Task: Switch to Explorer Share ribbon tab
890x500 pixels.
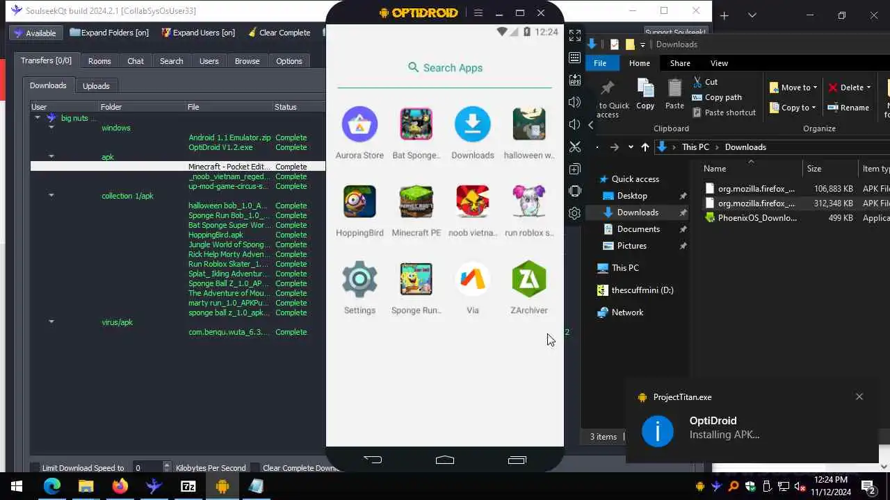Action: [680, 63]
